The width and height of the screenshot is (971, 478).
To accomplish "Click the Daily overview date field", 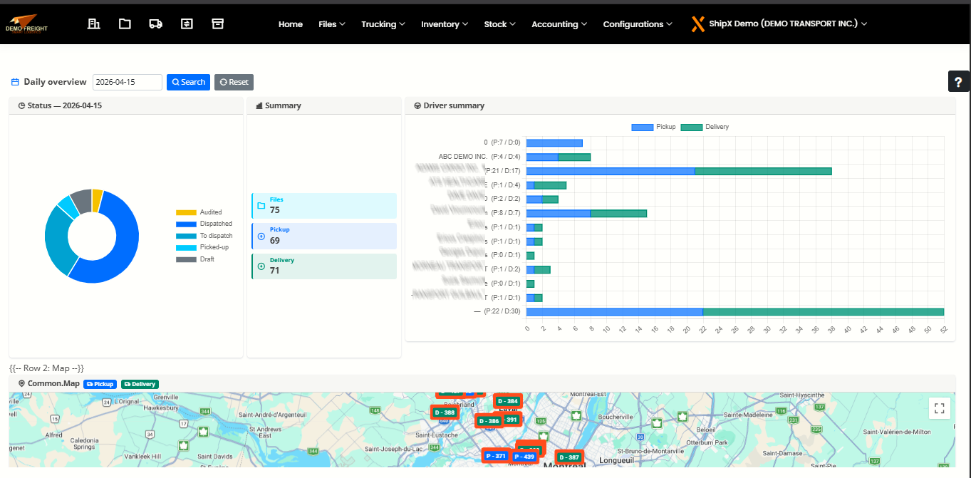I will (x=128, y=82).
